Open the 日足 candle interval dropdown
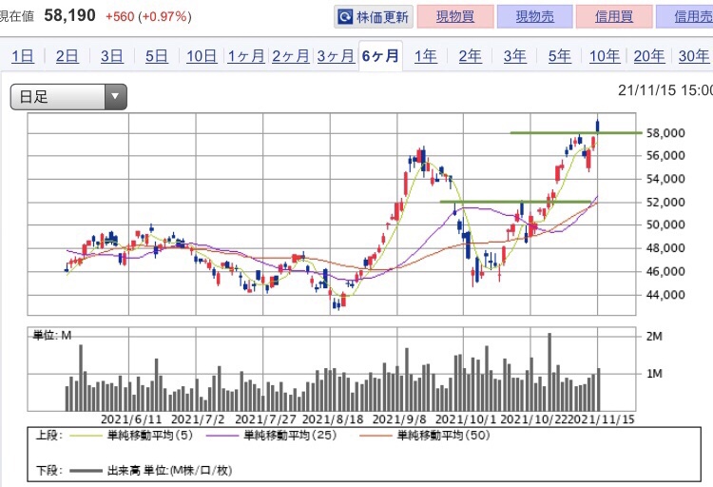 (68, 96)
